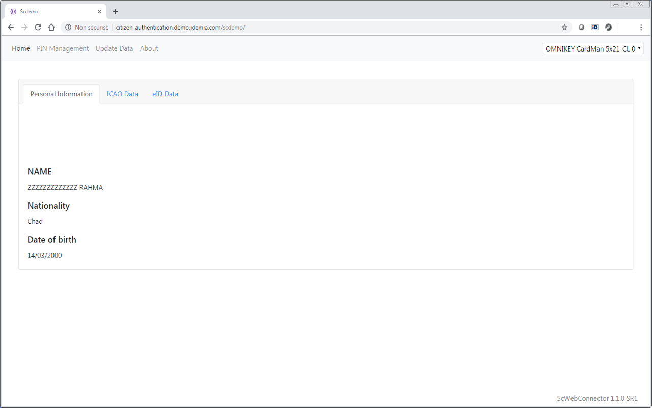Select the Personal Information tab
This screenshot has height=408, width=652.
tap(61, 94)
